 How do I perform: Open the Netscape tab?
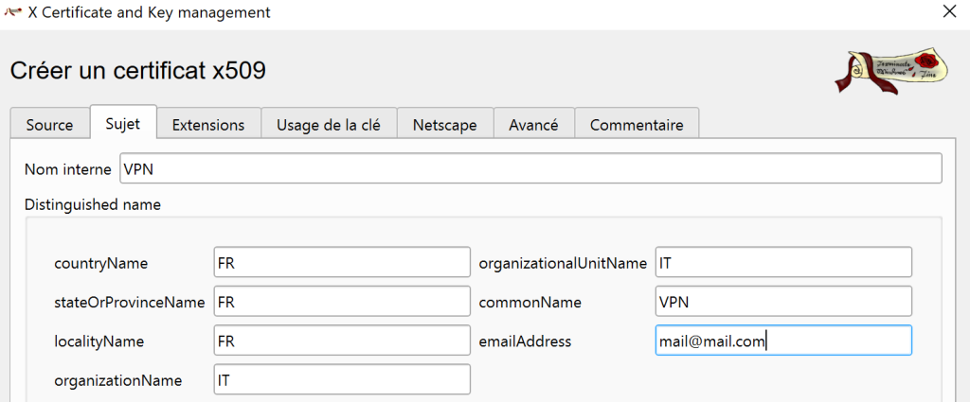pyautogui.click(x=444, y=125)
